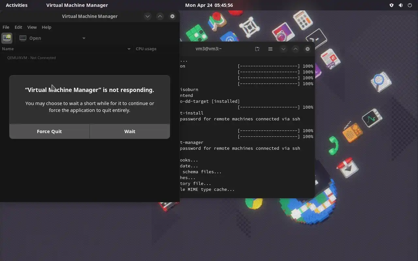Viewport: 418px width, 261px height.
Task: Open the View menu
Action: (32, 27)
